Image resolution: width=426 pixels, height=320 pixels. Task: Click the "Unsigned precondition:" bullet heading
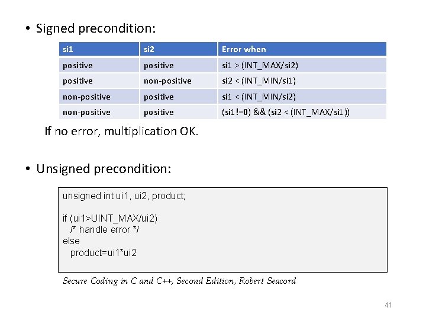click(104, 169)
